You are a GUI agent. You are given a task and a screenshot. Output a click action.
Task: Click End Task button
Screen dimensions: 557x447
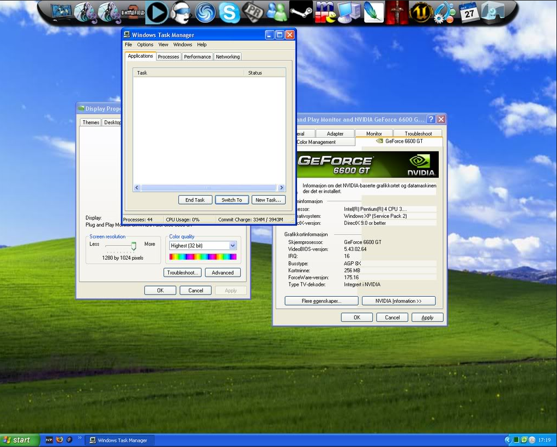tap(195, 200)
